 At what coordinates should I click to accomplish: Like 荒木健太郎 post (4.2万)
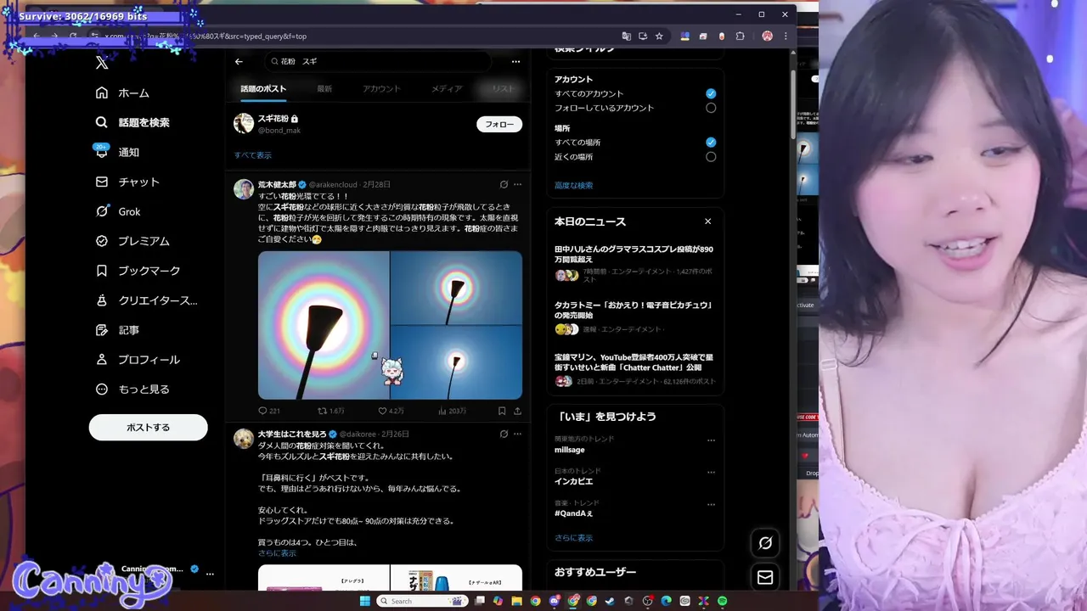pyautogui.click(x=390, y=411)
